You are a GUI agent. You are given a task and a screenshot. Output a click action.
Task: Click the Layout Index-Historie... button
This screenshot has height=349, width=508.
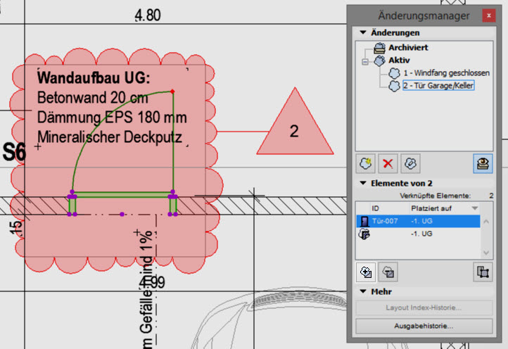click(424, 307)
